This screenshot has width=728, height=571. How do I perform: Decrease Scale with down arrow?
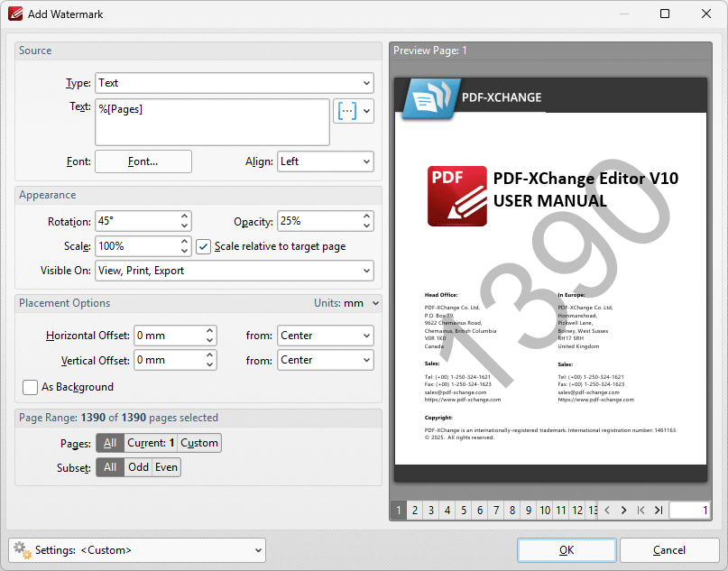tap(184, 251)
